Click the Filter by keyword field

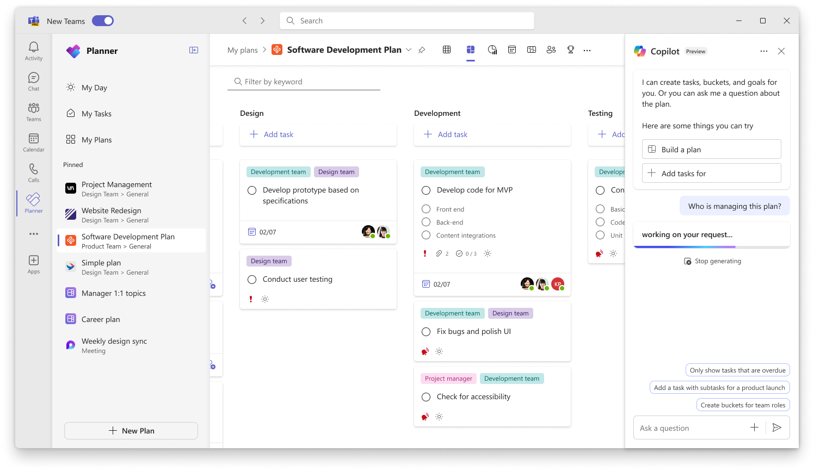(304, 82)
